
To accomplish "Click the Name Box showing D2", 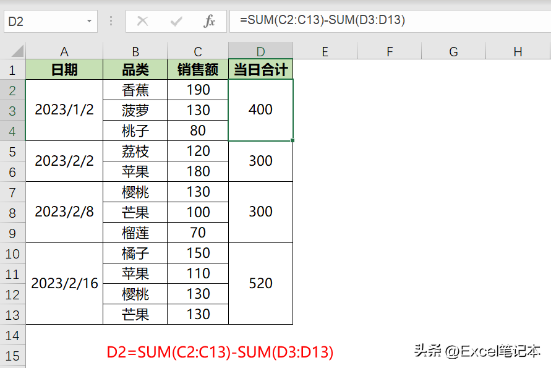I will click(51, 22).
